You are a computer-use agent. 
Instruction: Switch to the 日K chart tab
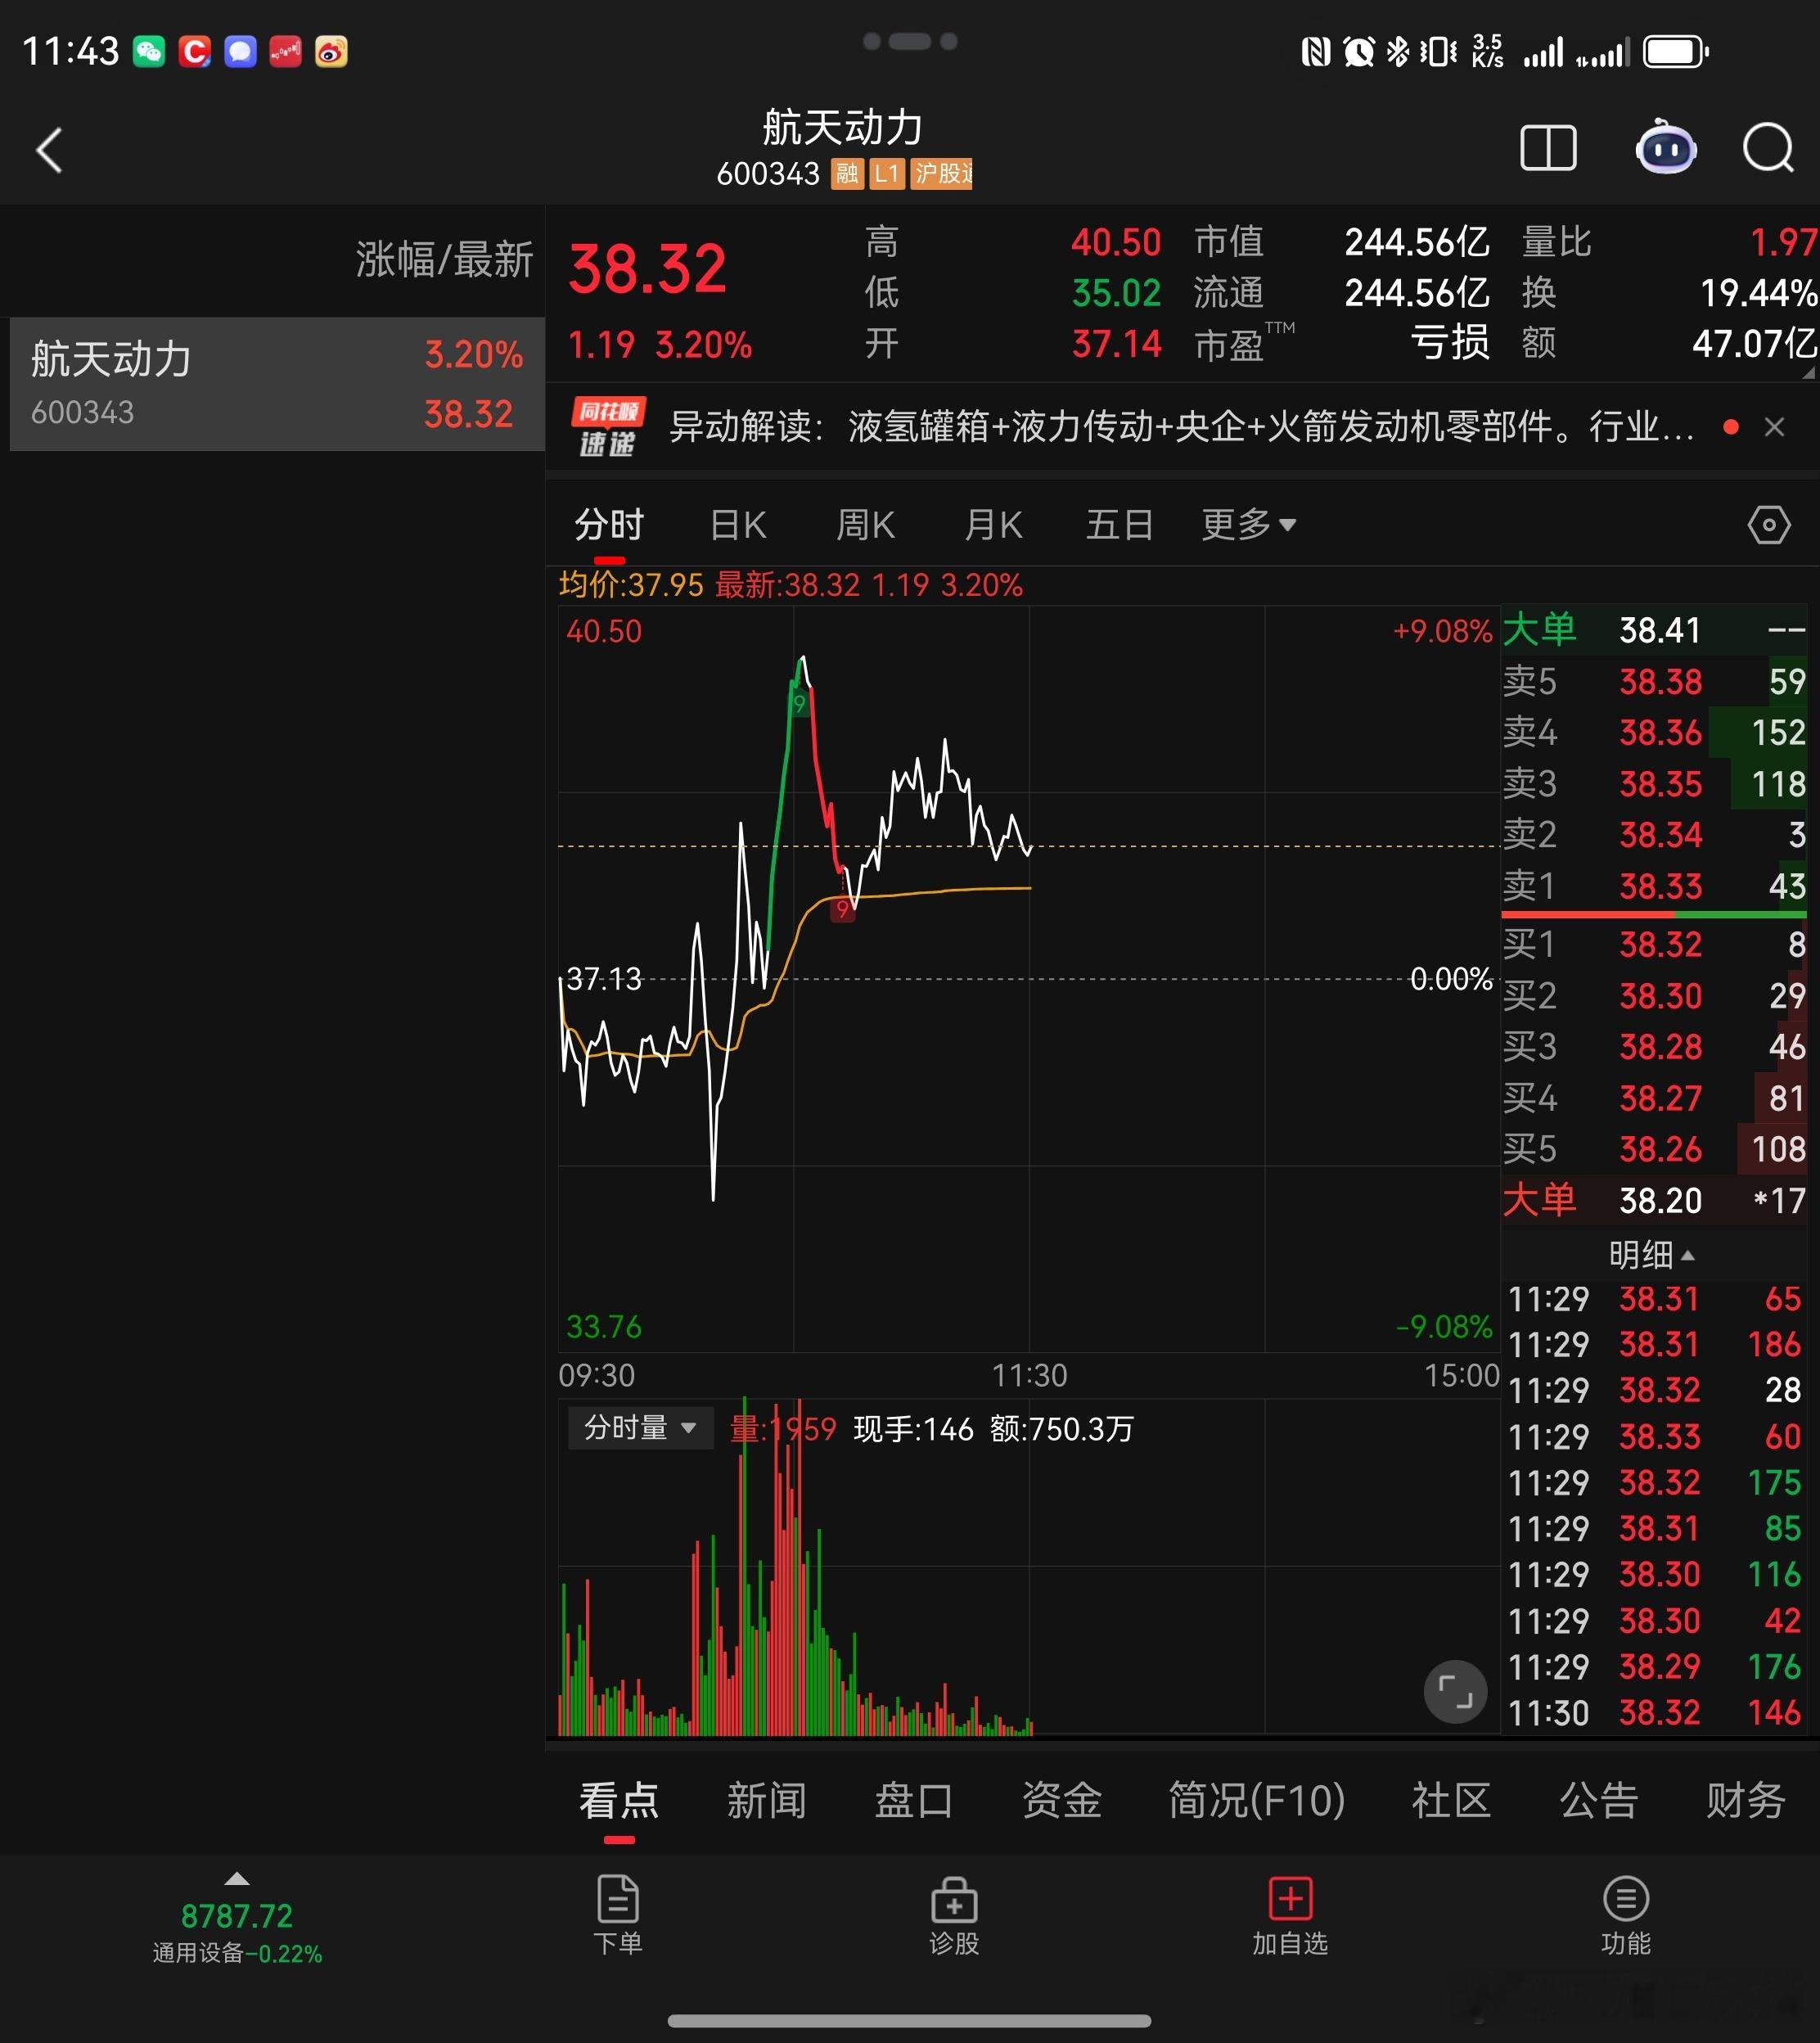(737, 525)
